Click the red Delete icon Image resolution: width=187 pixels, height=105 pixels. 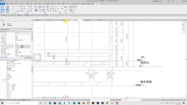tap(56, 11)
